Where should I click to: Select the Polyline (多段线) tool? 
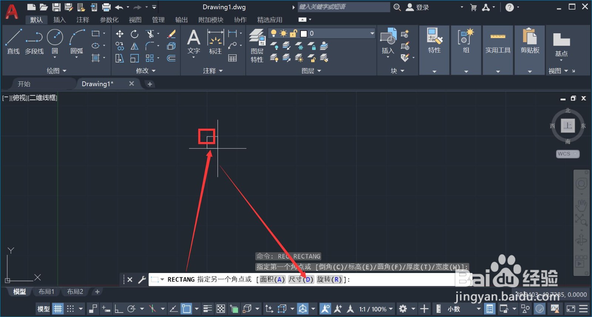[x=34, y=42]
